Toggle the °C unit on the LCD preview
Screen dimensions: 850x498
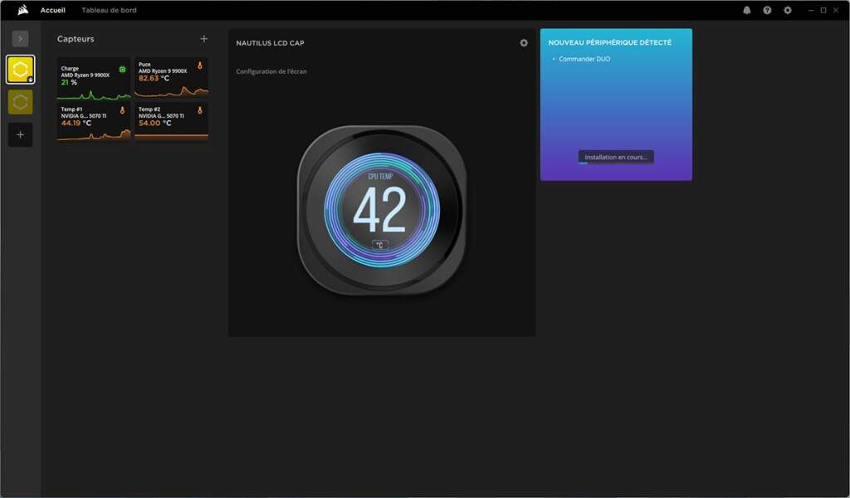click(x=381, y=243)
